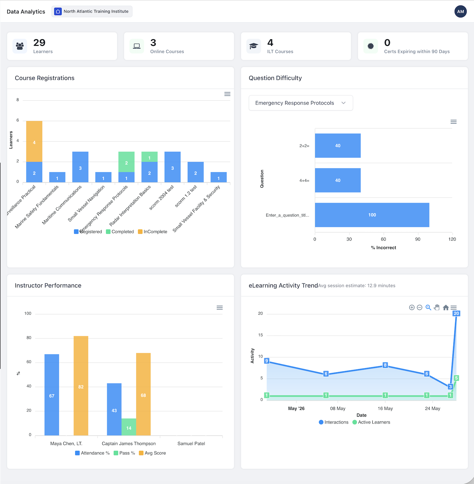474x484 pixels.
Task: Toggle Active Learners series visibility
Action: pyautogui.click(x=371, y=422)
